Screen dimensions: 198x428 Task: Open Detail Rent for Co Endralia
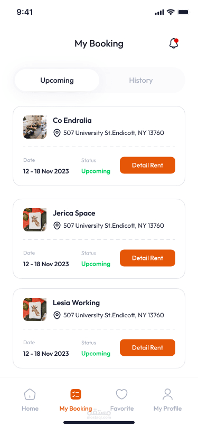(147, 165)
